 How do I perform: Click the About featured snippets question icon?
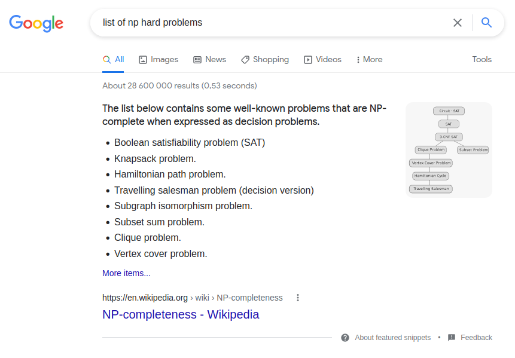click(345, 338)
